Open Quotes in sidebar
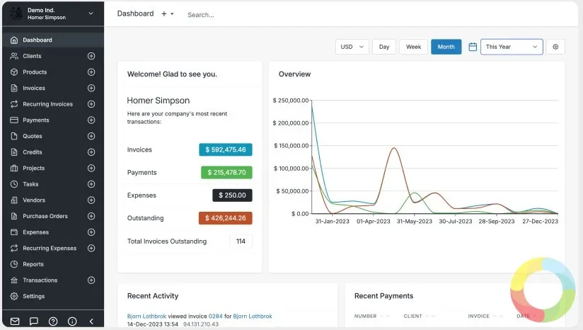The image size is (583, 330). coord(33,136)
